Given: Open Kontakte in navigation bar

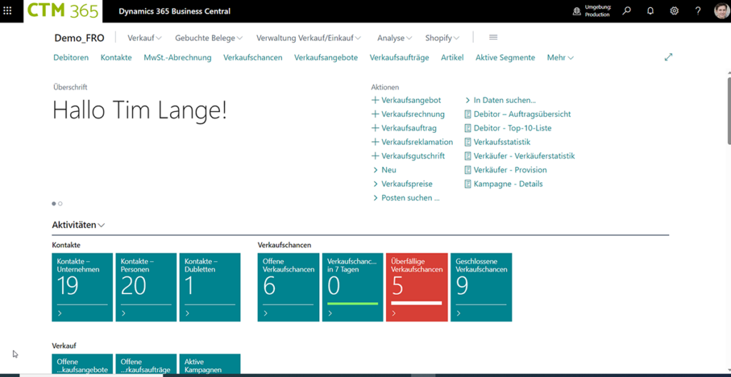Looking at the screenshot, I should point(116,57).
